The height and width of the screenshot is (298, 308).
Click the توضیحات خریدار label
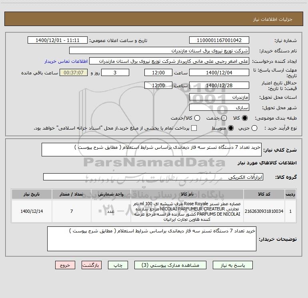click(278, 239)
